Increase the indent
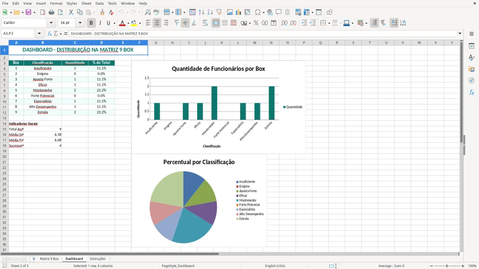The image size is (479, 269). point(304,23)
